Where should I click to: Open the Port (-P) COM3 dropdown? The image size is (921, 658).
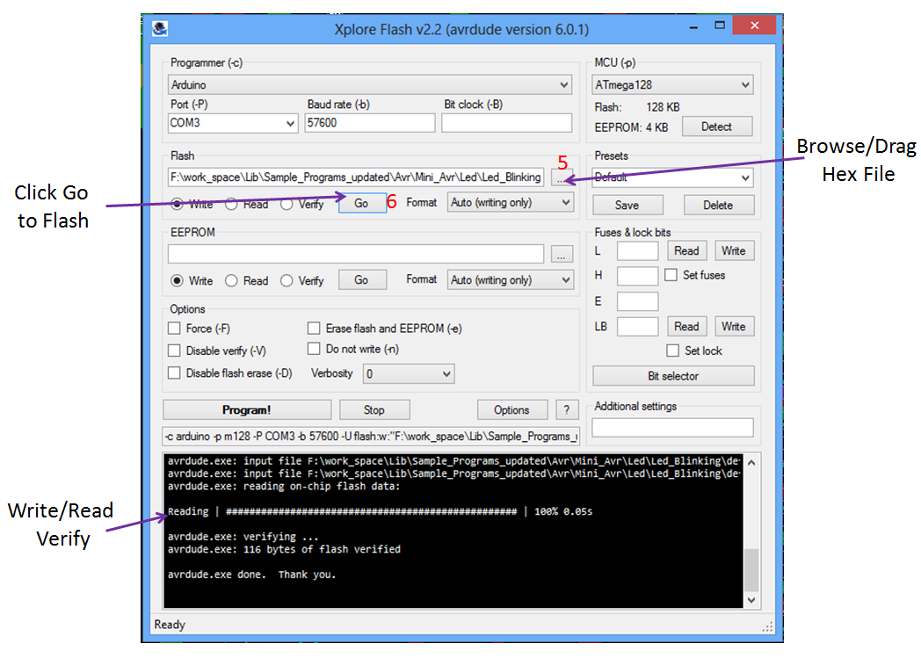233,123
